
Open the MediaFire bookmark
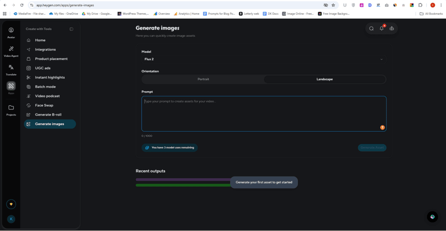(29, 14)
